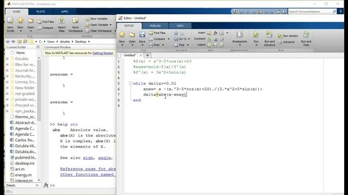Click the Comment icon in Edit group
This screenshot has width=348, height=195.
pos(209,39)
